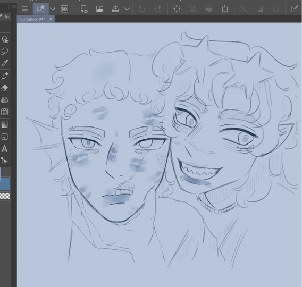Expand the save options dropdown arrow
Screen dimensions: 302x287
point(127,9)
